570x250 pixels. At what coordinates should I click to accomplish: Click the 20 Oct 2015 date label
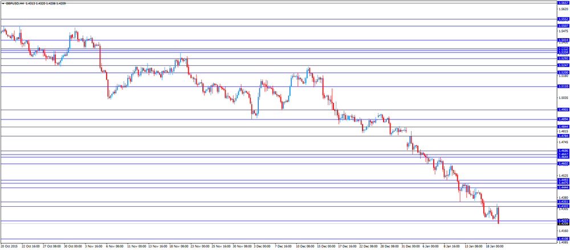click(9, 246)
